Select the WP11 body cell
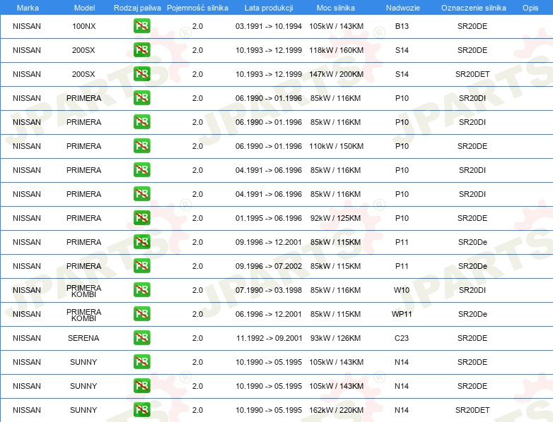The height and width of the screenshot is (422, 553). [402, 314]
